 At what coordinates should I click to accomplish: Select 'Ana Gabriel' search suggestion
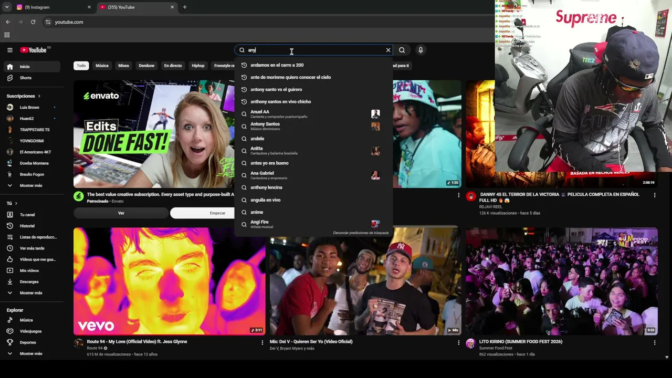point(313,175)
